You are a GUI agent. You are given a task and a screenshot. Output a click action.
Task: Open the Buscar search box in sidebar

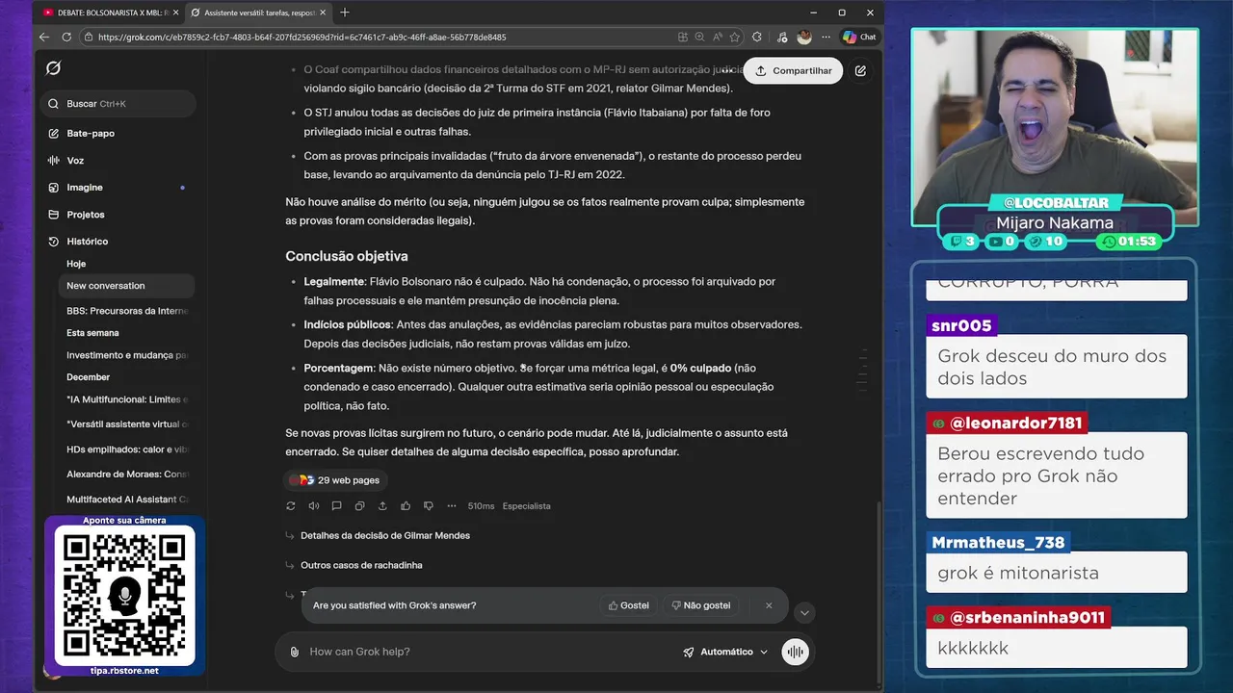[x=119, y=104]
